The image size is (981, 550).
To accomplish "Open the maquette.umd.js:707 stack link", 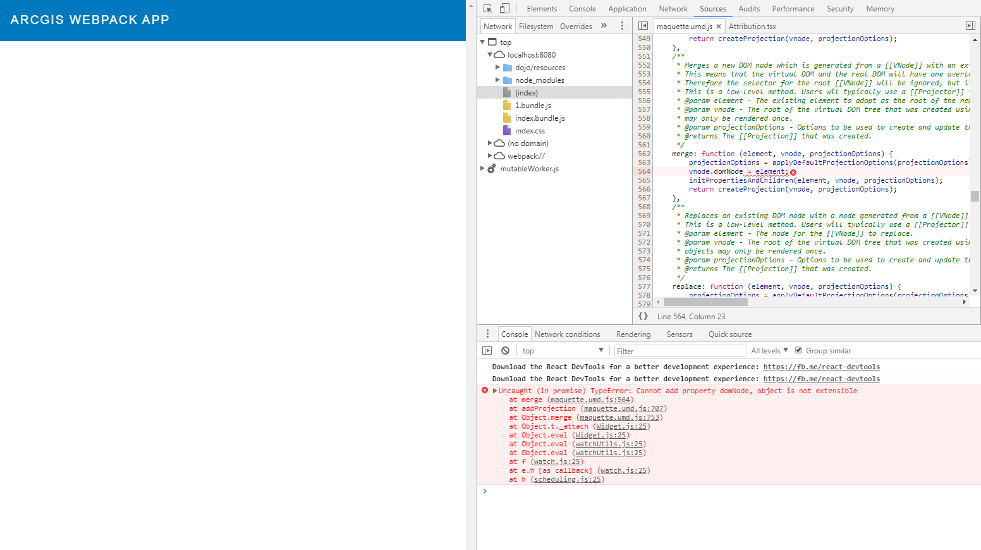I will tap(624, 408).
